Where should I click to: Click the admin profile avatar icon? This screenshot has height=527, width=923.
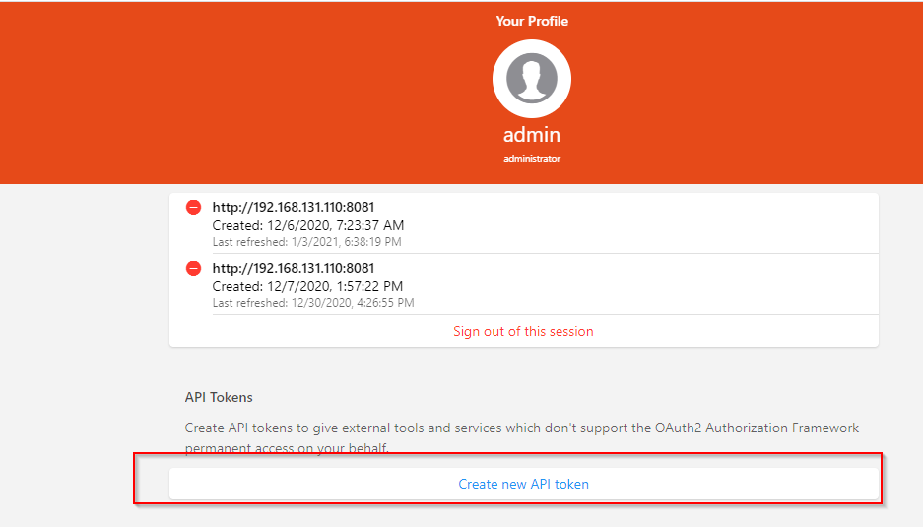pos(532,79)
